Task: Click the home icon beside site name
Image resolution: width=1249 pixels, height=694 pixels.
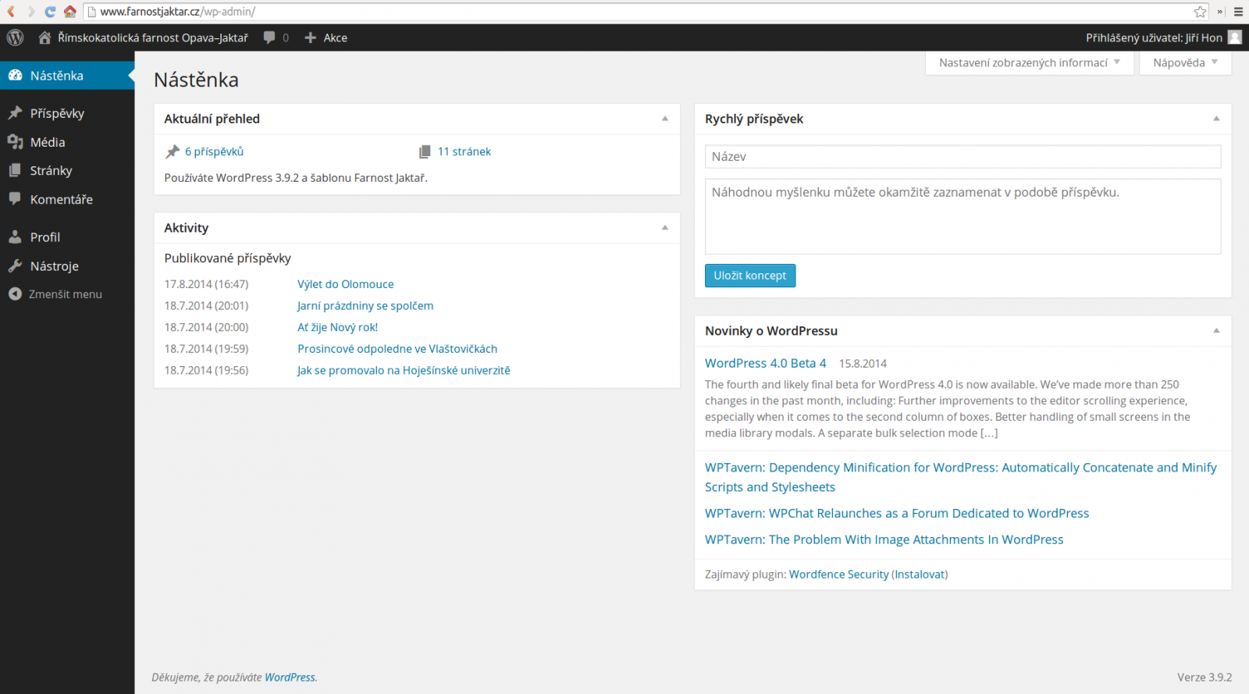Action: click(44, 37)
